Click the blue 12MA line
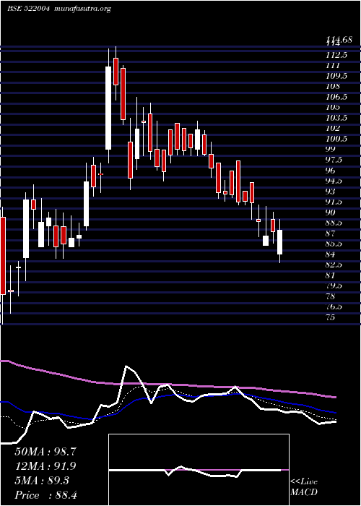 click(168, 395)
